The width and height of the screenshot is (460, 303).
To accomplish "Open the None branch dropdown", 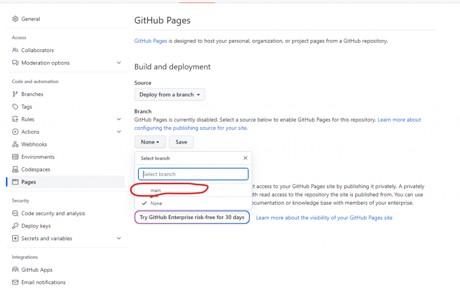I will [x=150, y=142].
